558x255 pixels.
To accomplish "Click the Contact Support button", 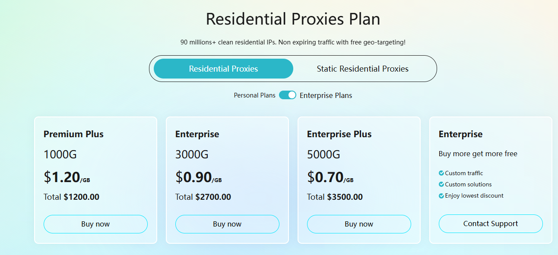I will point(491,224).
